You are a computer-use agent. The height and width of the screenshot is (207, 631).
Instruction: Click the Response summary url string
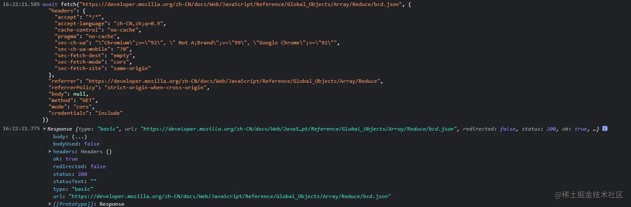coord(299,128)
